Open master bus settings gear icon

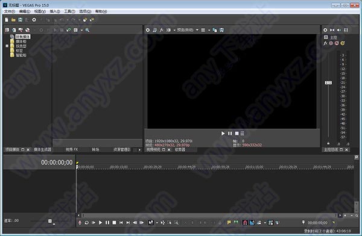pos(325,30)
